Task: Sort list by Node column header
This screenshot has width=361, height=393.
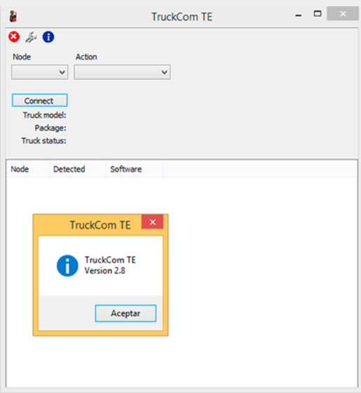Action: (x=20, y=169)
